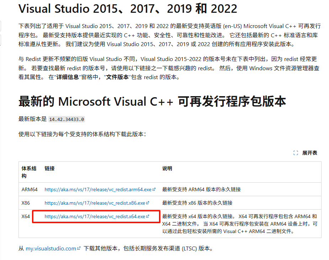The height and width of the screenshot is (260, 329).
Task: Click the X64 row description text
Action: [x=240, y=224]
